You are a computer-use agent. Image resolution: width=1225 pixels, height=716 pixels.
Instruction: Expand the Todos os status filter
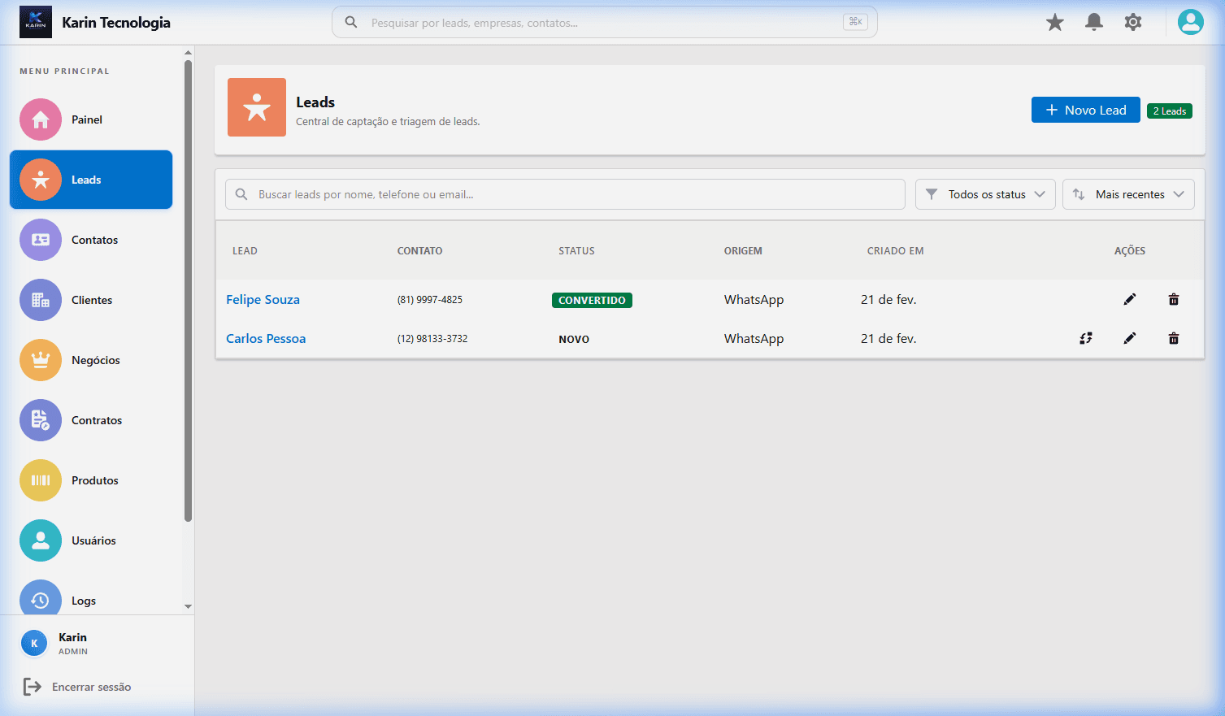pyautogui.click(x=985, y=194)
